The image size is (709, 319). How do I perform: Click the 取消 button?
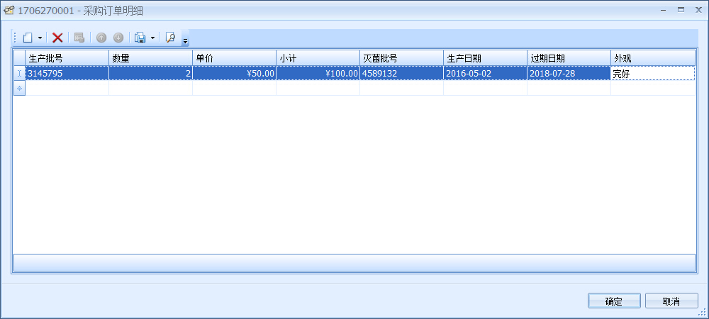tap(671, 301)
